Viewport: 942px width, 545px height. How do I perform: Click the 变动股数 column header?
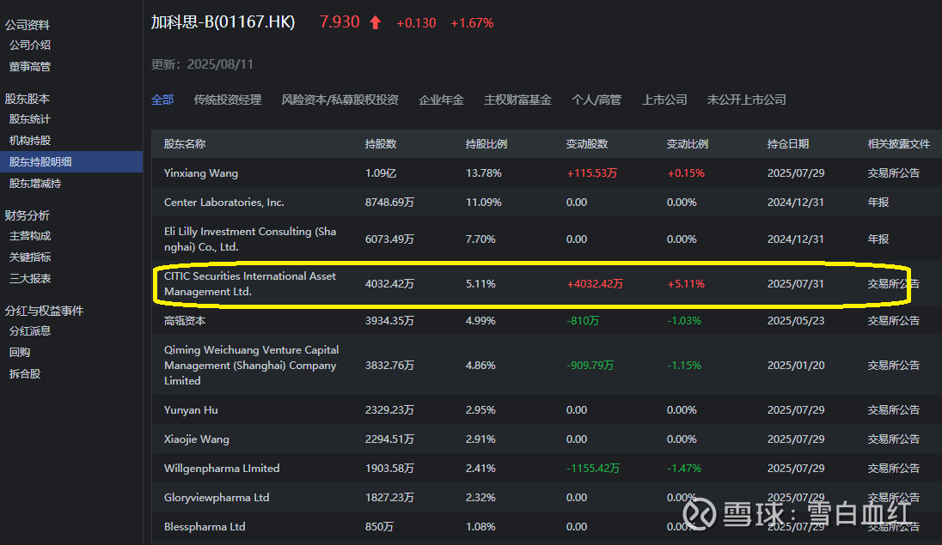tap(587, 144)
